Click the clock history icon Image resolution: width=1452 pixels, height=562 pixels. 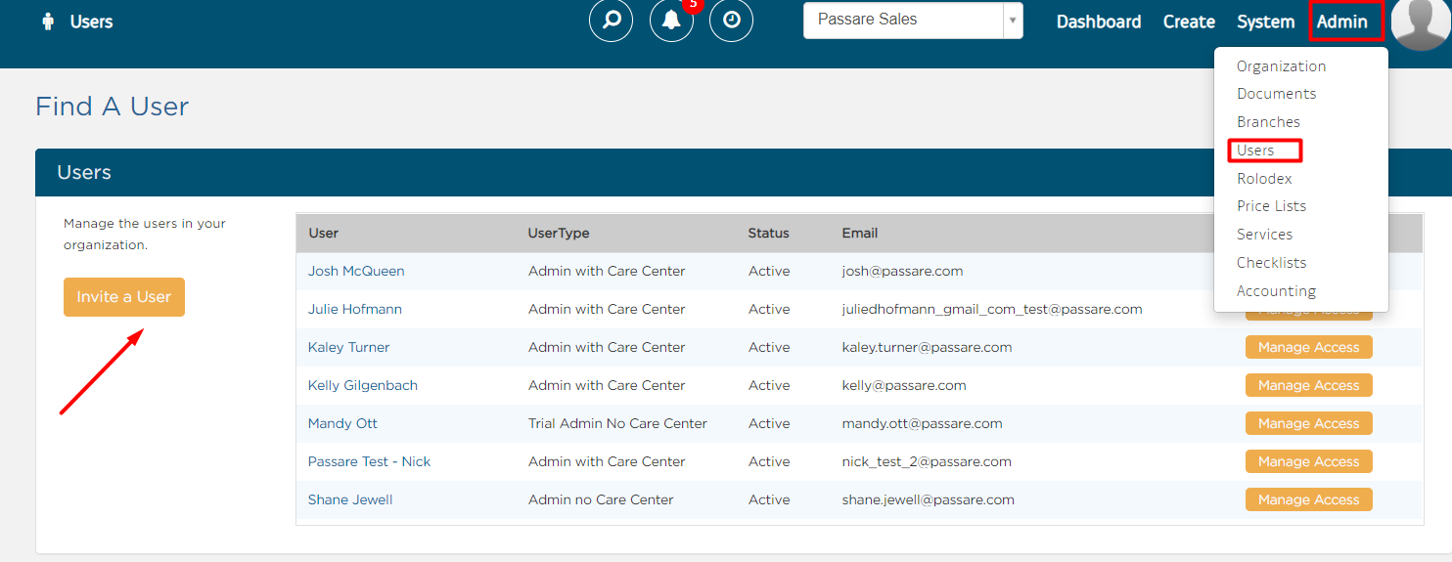click(x=731, y=21)
